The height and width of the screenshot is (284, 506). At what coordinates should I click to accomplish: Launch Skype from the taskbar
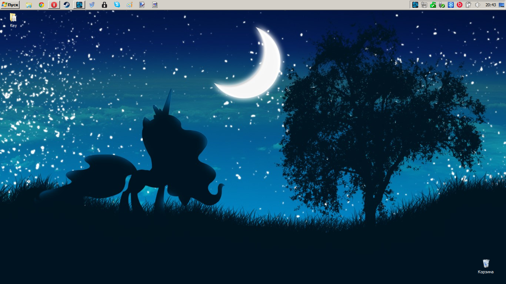click(117, 5)
